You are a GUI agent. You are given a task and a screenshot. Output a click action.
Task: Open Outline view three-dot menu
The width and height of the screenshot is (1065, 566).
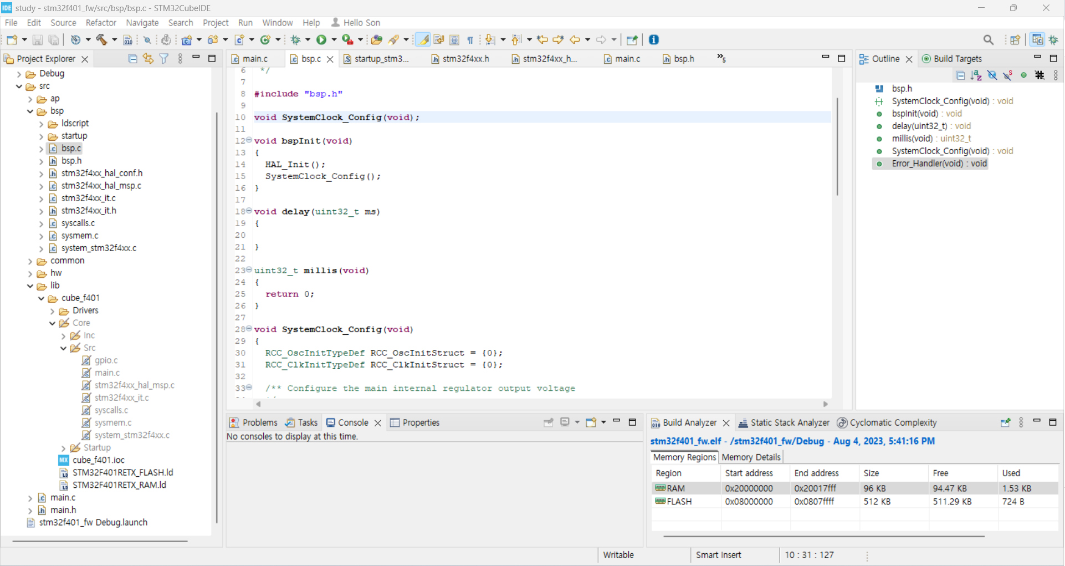tap(1056, 75)
